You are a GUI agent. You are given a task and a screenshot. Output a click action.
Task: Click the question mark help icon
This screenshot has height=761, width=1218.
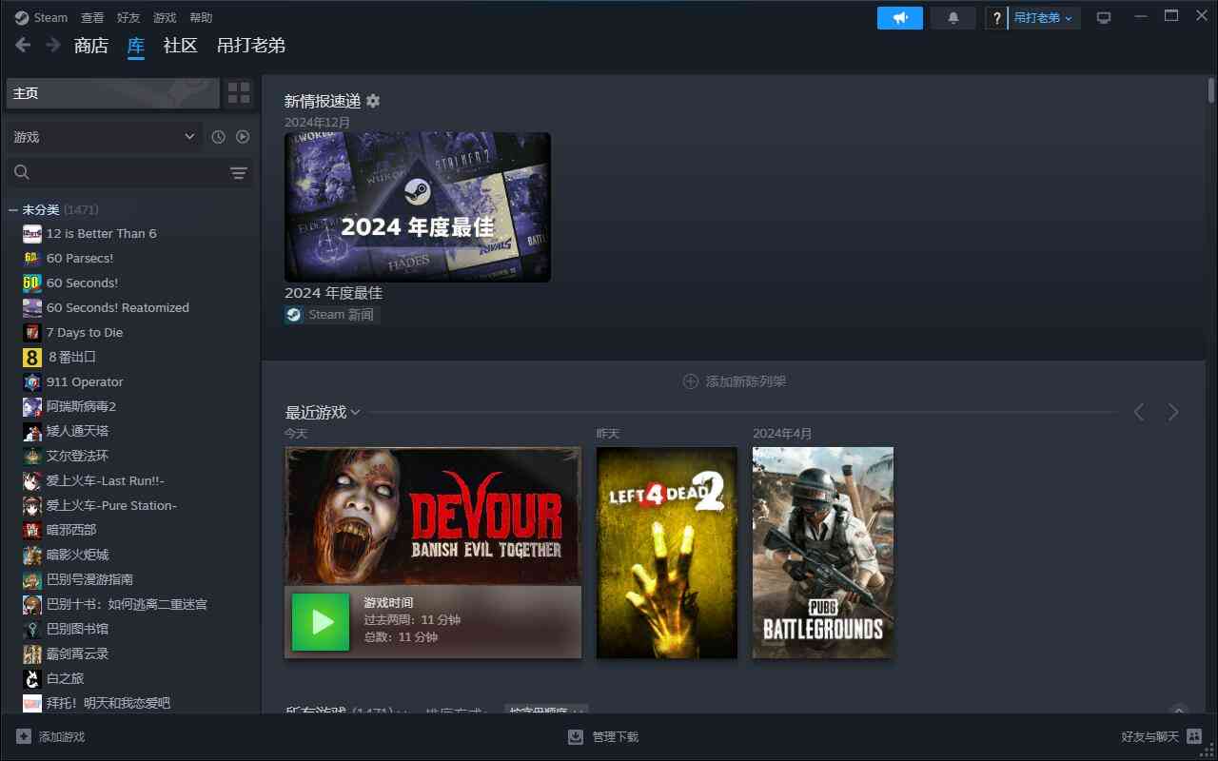pyautogui.click(x=996, y=18)
